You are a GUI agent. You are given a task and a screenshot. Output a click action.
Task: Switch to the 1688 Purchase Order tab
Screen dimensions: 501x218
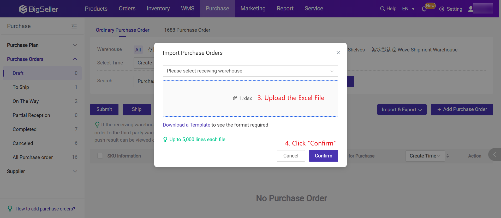[x=187, y=30]
